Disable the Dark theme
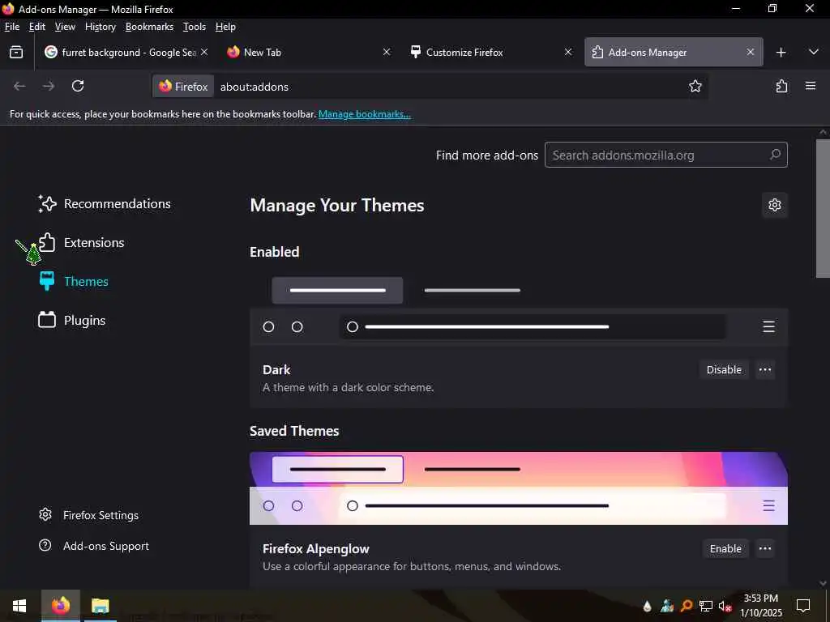The image size is (830, 622). [x=724, y=369]
